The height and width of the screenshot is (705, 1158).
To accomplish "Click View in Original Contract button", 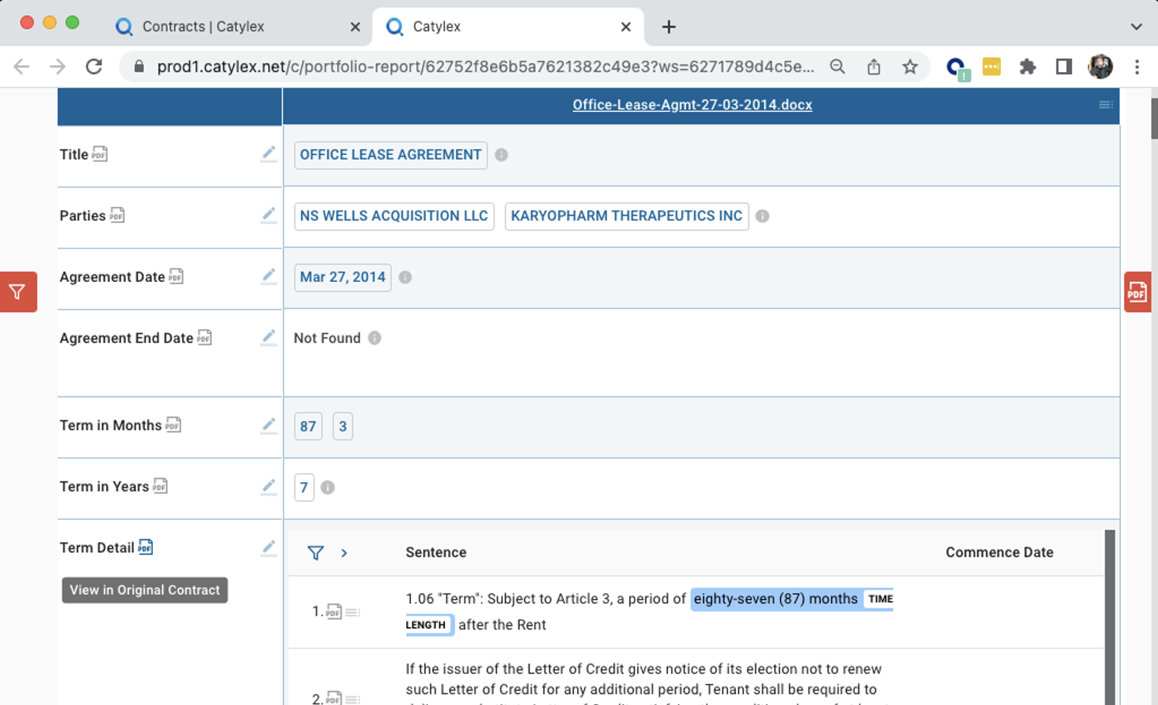I will click(x=145, y=590).
